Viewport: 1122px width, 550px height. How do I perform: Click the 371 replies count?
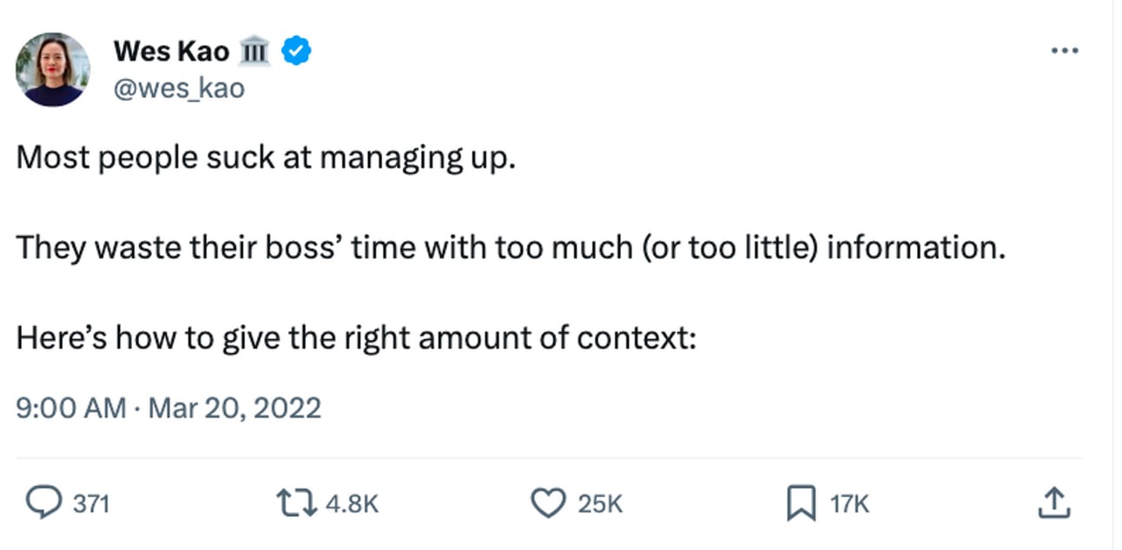90,503
